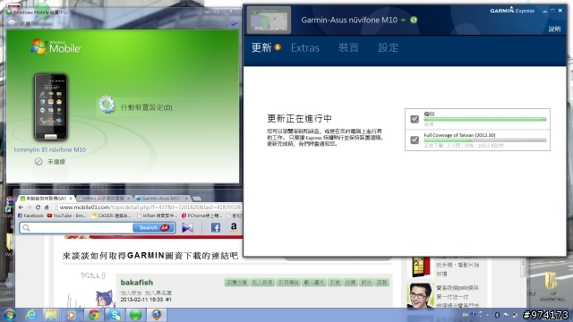The width and height of the screenshot is (573, 322).
Task: Click the download status text under Taiwan map
Action: coord(464,146)
